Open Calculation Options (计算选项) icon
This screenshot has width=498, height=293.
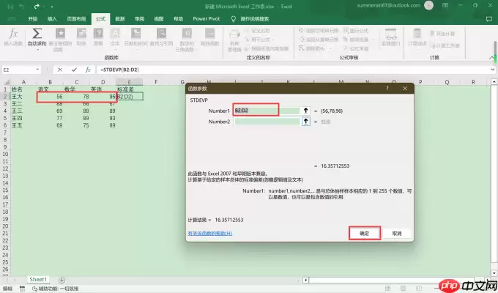point(417,33)
